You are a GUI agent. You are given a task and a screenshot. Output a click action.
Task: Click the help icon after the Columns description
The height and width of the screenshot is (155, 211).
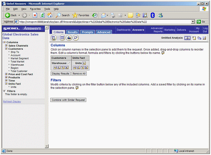coord(163,53)
